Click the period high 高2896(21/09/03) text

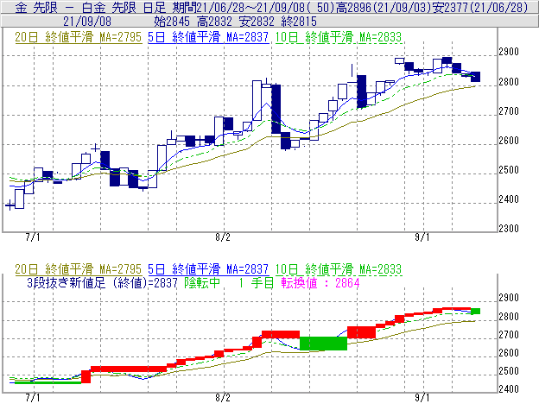384,7
